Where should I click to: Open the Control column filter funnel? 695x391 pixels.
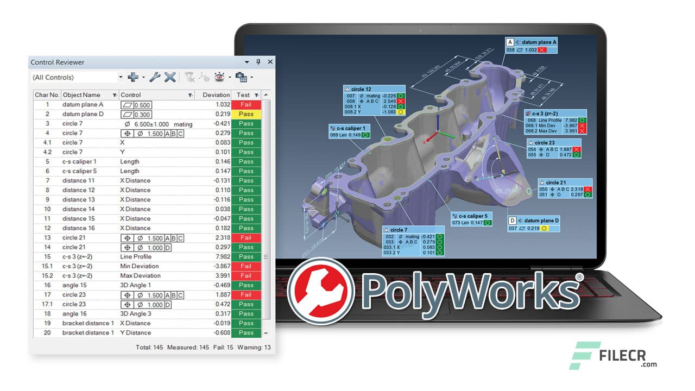point(189,94)
